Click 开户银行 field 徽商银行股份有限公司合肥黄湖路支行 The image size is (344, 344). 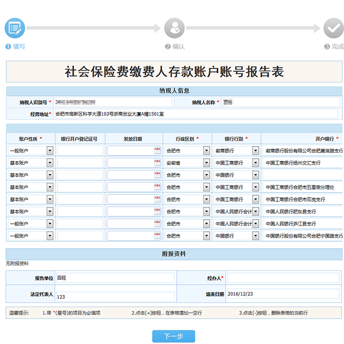tap(303, 150)
